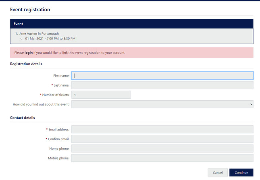Click the login link in the pink notice
The width and height of the screenshot is (260, 180).
tap(29, 52)
